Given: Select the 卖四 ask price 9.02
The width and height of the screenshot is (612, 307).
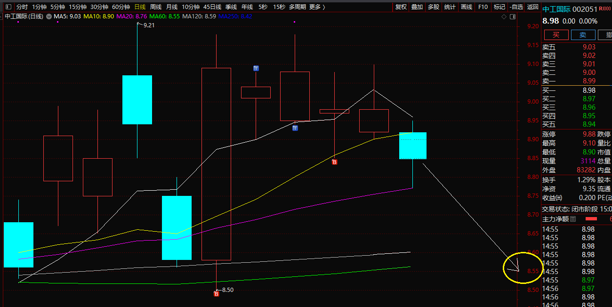Looking at the screenshot, I should [589, 56].
